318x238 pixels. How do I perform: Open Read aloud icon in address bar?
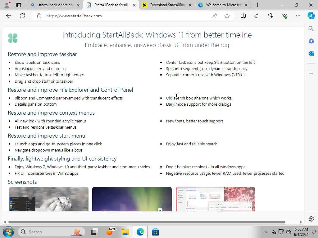click(215, 16)
